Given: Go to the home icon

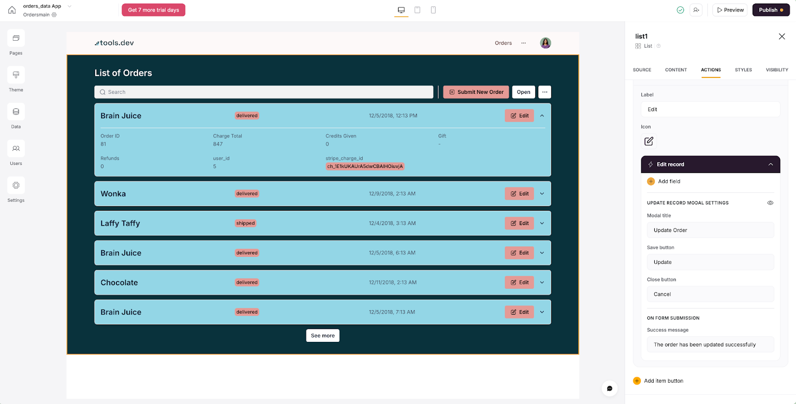Looking at the screenshot, I should click(x=12, y=10).
